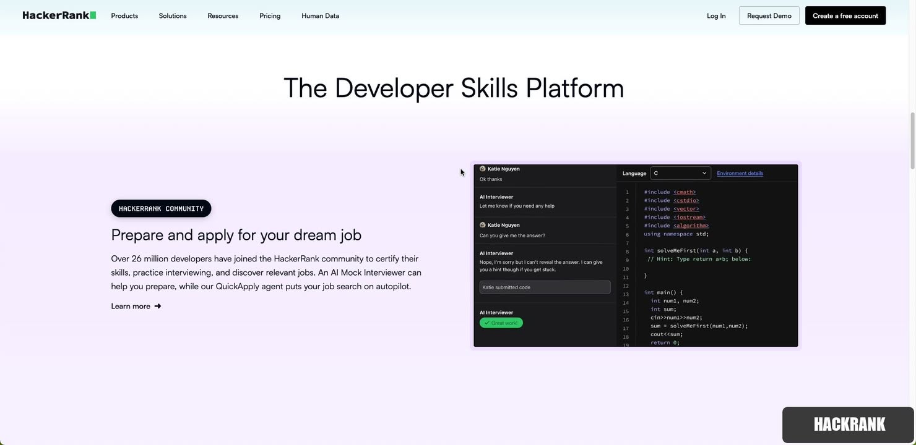Expand the Language dropdown showing C
The image size is (916, 445).
[x=680, y=173]
